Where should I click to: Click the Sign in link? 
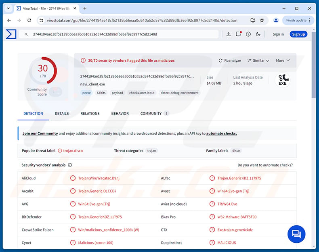click(x=278, y=34)
